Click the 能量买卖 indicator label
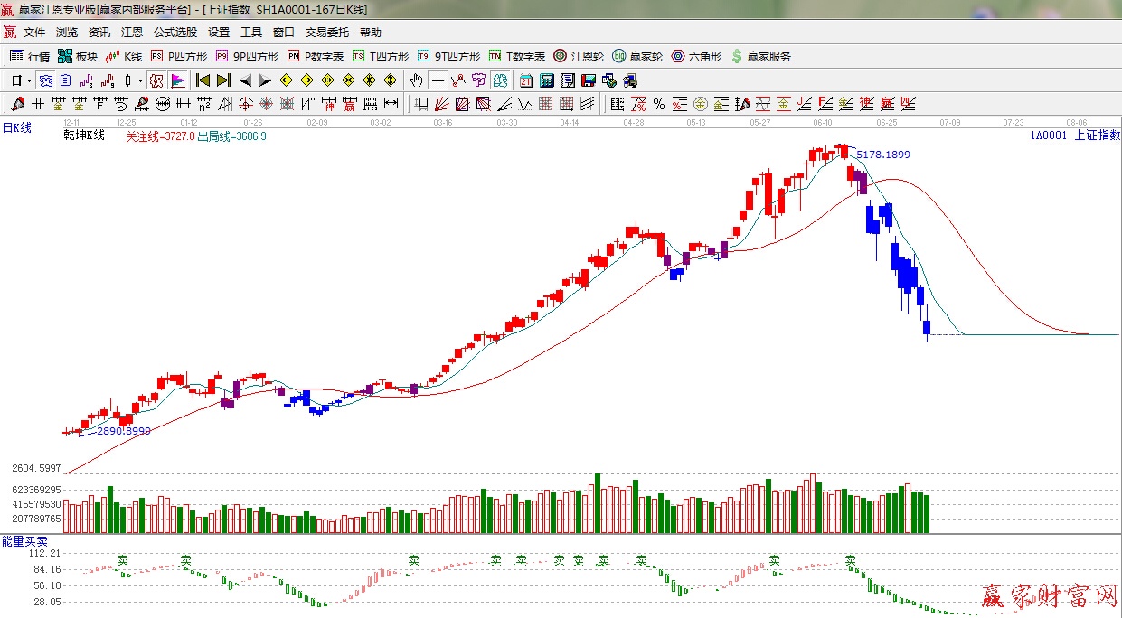Image resolution: width=1122 pixels, height=618 pixels. coord(19,540)
